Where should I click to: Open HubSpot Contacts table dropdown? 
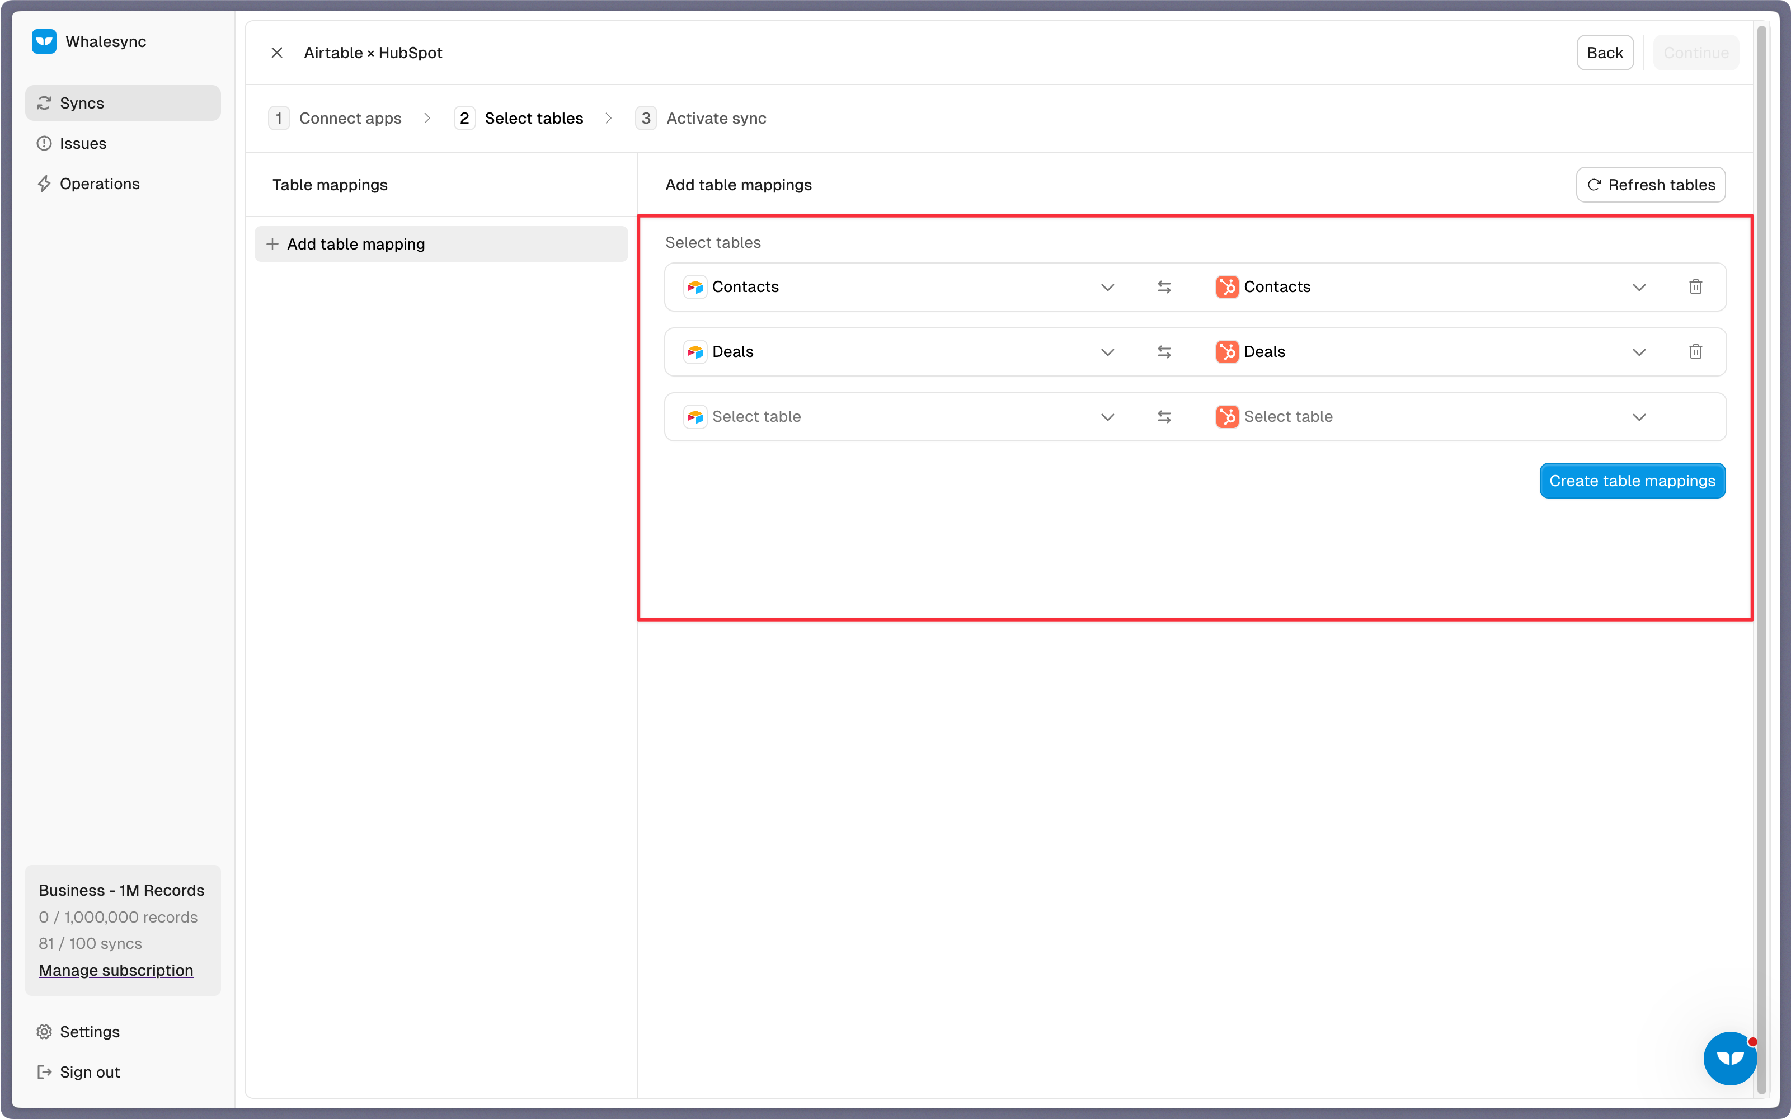[x=1431, y=287]
